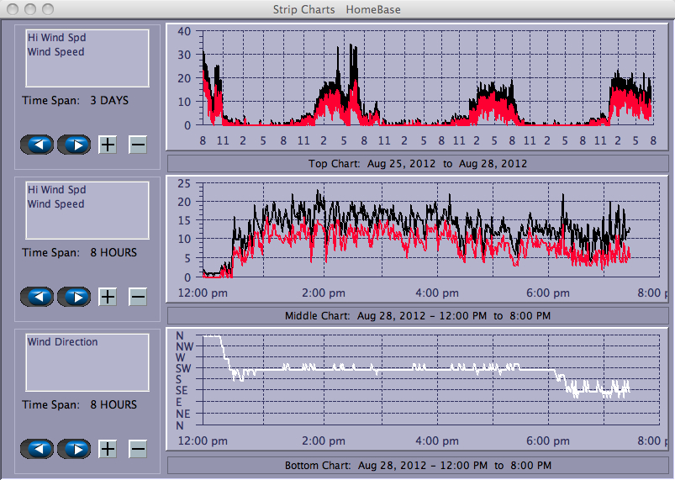The image size is (675, 480).
Task: Click the bottom chart's plus button
Action: coord(108,449)
